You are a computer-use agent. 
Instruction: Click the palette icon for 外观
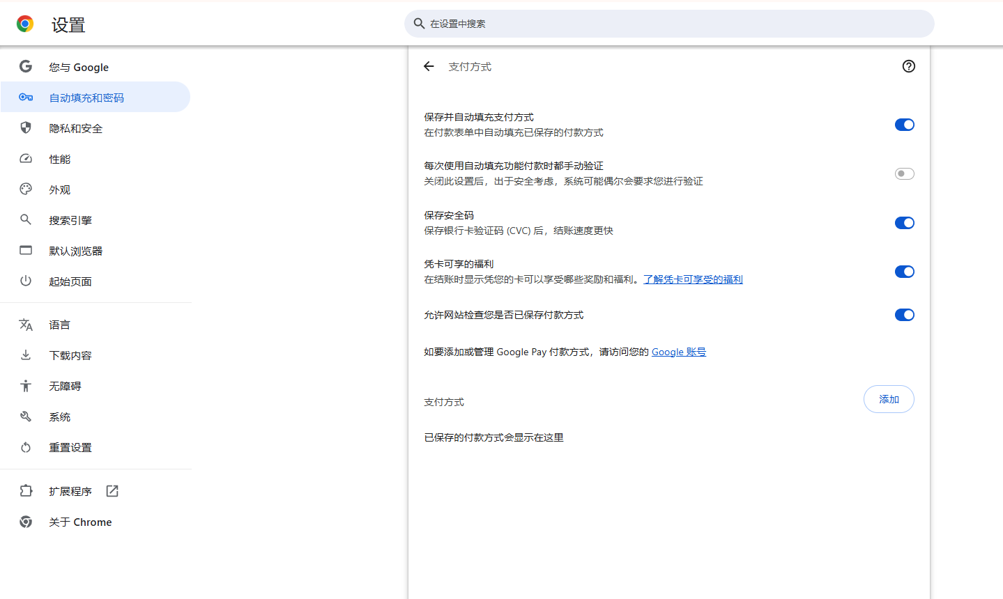[26, 189]
